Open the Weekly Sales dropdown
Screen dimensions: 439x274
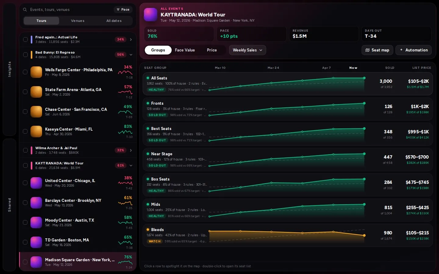[x=248, y=50]
